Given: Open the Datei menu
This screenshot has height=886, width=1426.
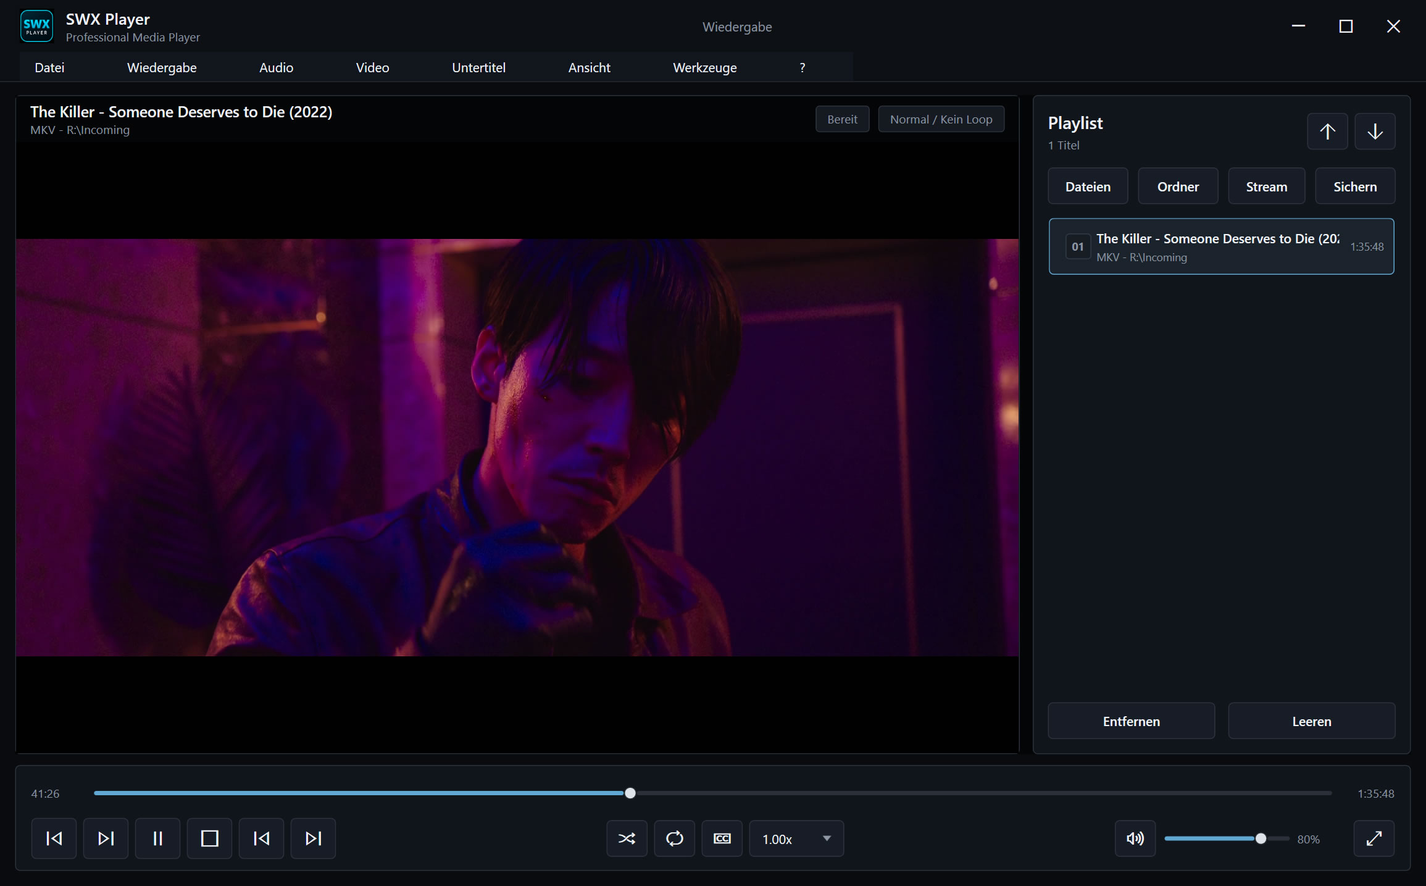Looking at the screenshot, I should click(49, 67).
